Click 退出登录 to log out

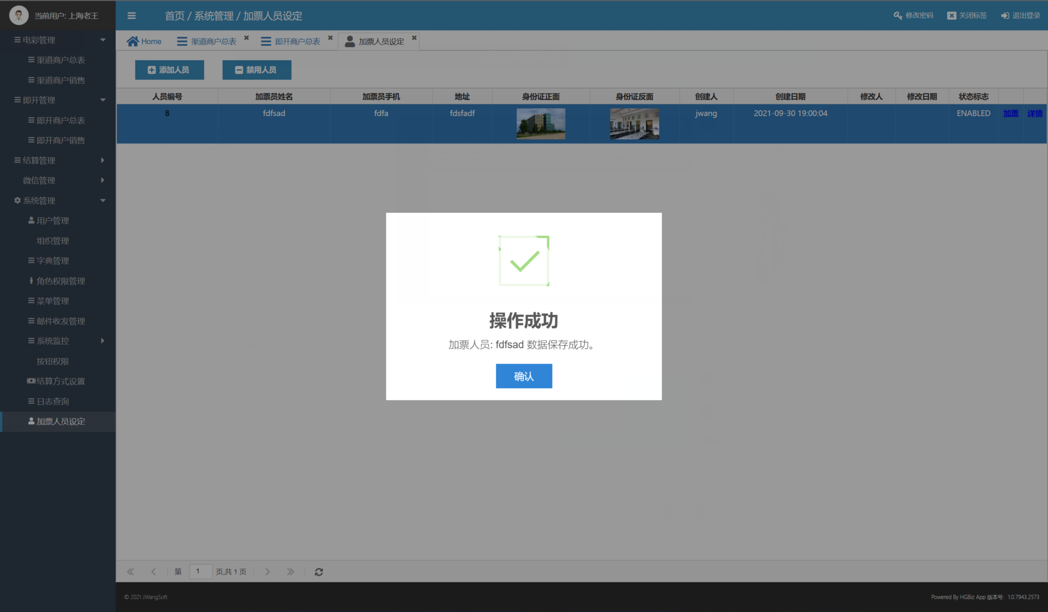[x=1020, y=16]
